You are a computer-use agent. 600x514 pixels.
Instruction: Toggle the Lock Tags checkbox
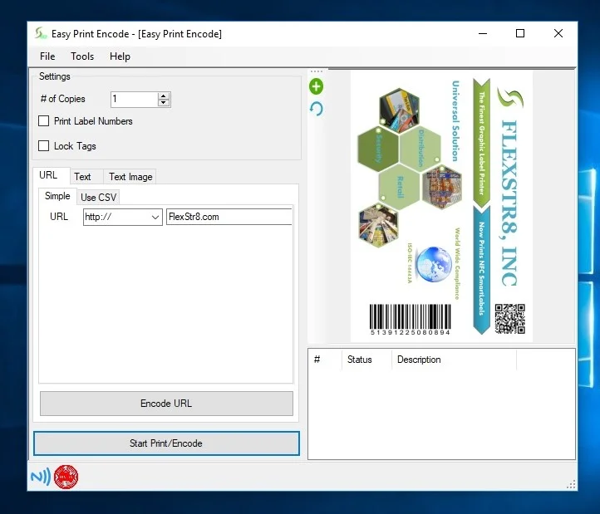pos(43,145)
